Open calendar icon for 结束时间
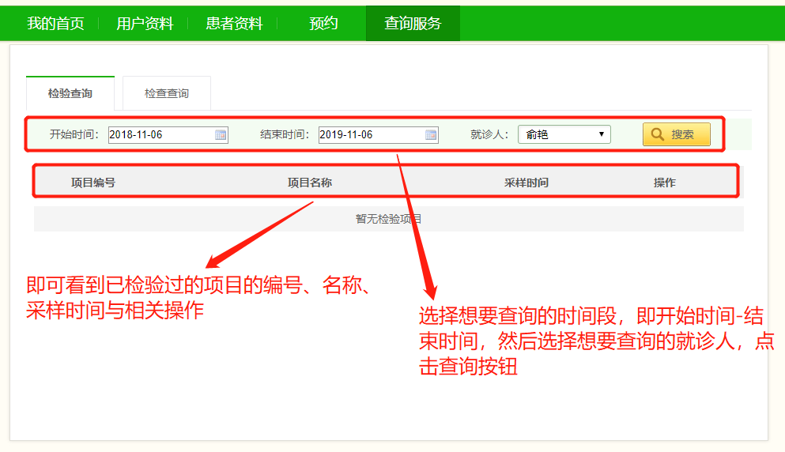 [431, 134]
